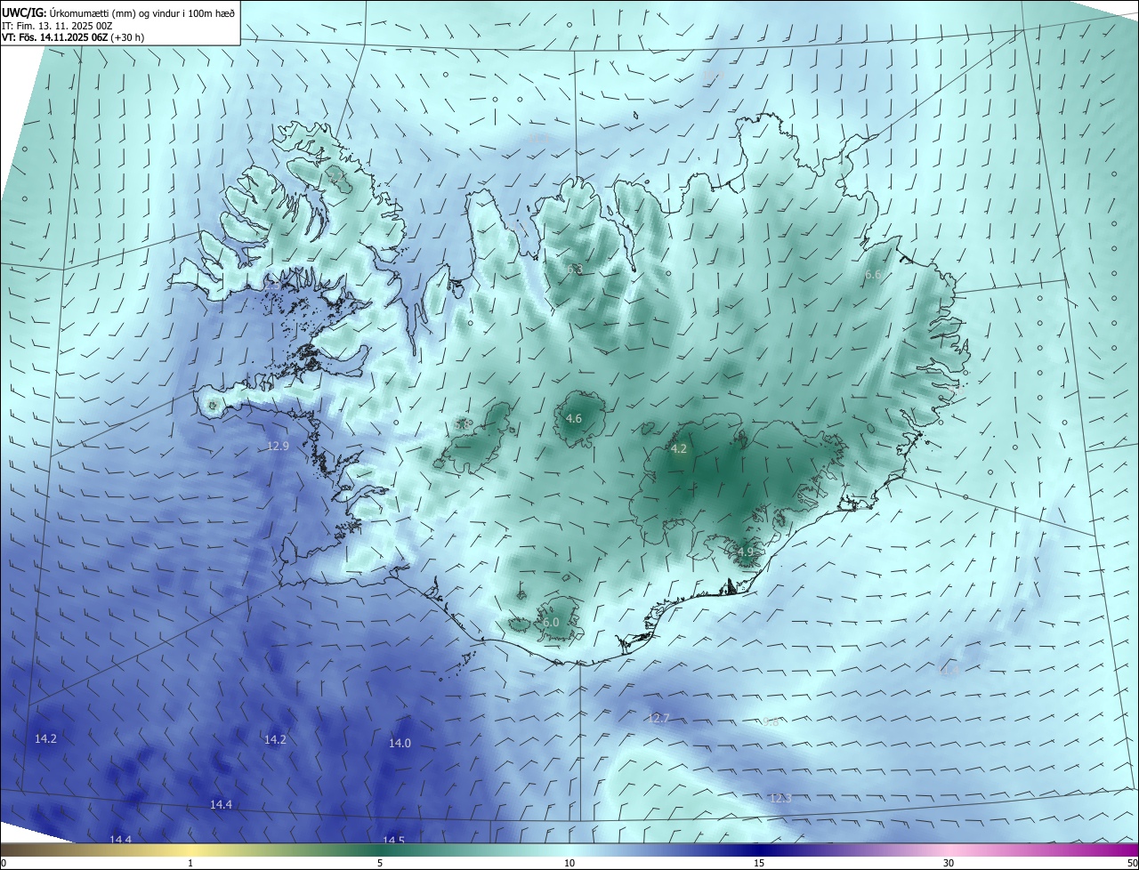Image resolution: width=1139 pixels, height=870 pixels.
Task: Click the 12.9 value label on the map
Action: 278,447
